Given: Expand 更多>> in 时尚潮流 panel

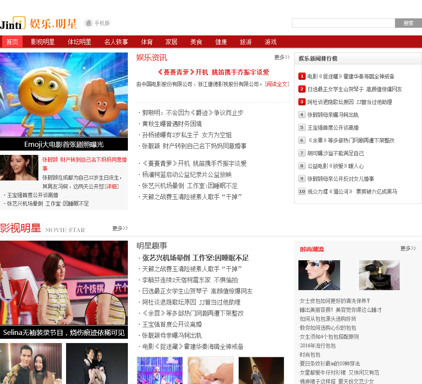Looking at the screenshot, I should [x=408, y=248].
